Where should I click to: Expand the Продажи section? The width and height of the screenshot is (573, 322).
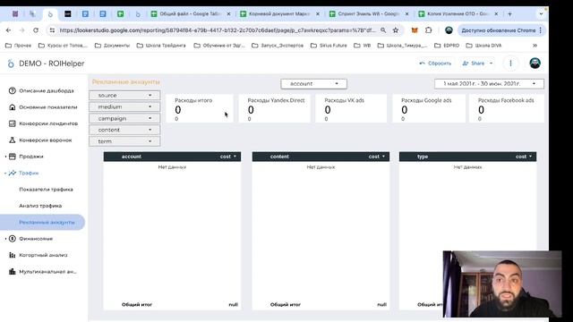[5, 157]
